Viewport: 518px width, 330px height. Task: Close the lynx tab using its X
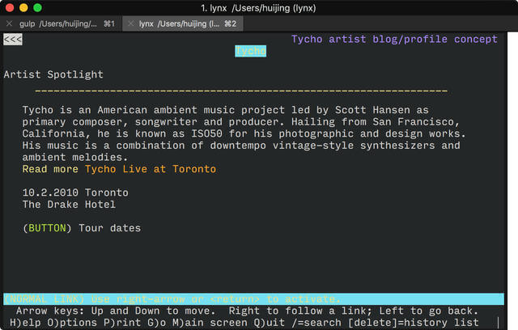point(131,23)
